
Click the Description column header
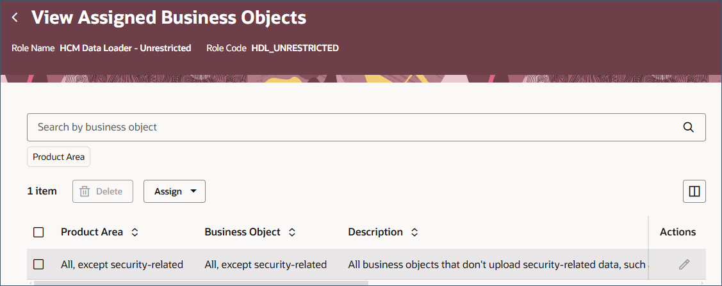click(x=375, y=232)
